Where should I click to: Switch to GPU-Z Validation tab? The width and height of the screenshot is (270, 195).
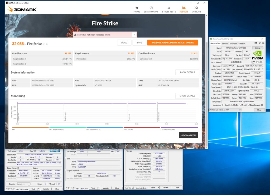pyautogui.click(x=242, y=43)
